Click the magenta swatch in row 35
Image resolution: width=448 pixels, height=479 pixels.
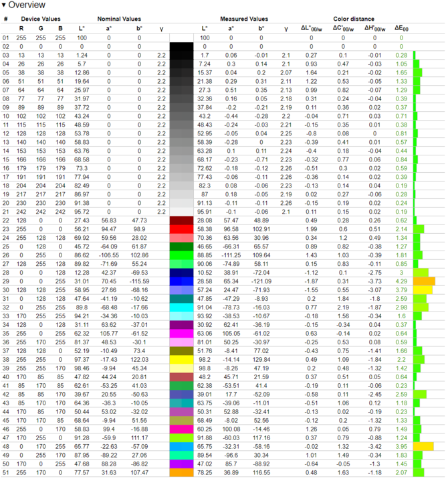(182, 334)
